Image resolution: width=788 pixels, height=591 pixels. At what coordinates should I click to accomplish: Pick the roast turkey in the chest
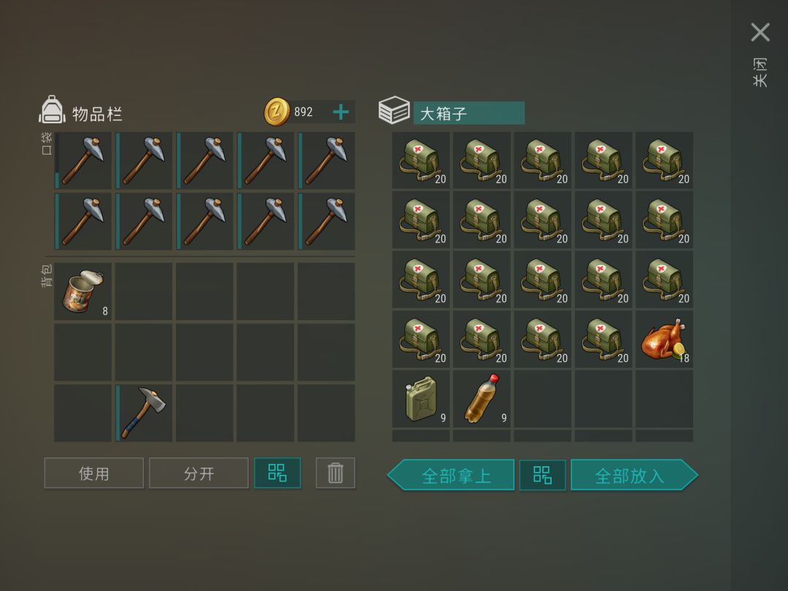[x=665, y=339]
